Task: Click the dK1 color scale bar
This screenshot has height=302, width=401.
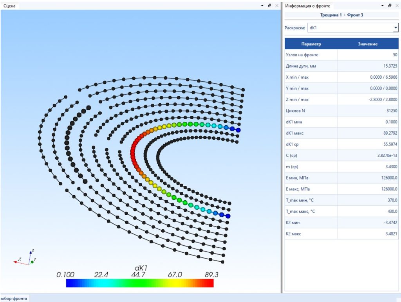Action: click(140, 283)
